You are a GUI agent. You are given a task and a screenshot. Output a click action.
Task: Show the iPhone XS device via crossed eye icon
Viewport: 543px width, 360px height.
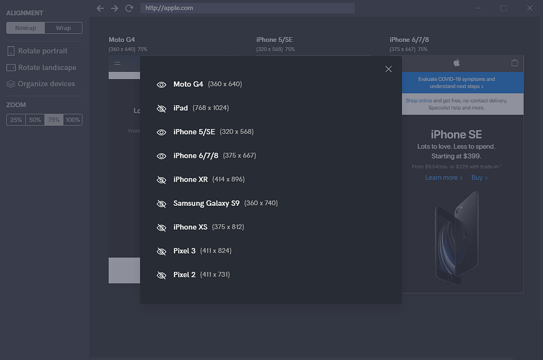coord(161,227)
